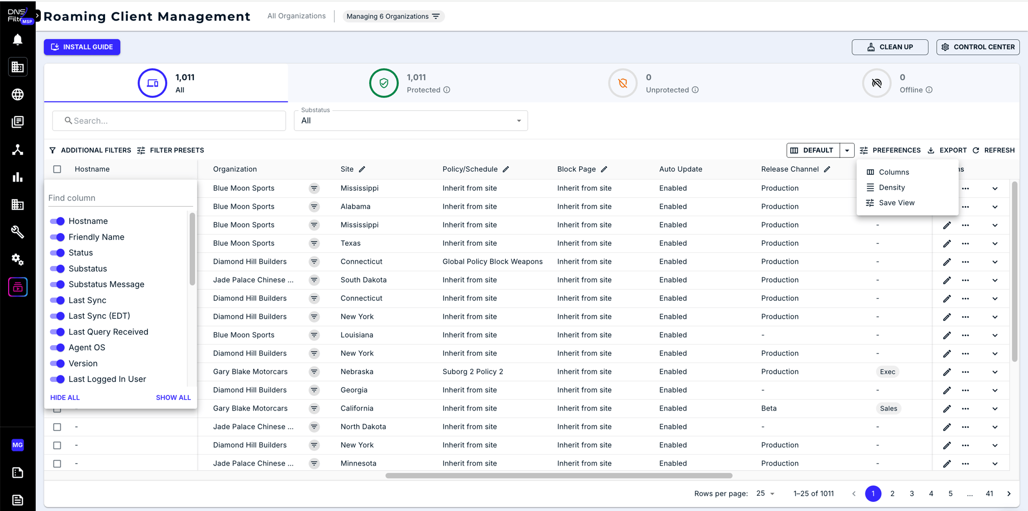
Task: Check the select-all checkbox in table header
Action: (57, 169)
